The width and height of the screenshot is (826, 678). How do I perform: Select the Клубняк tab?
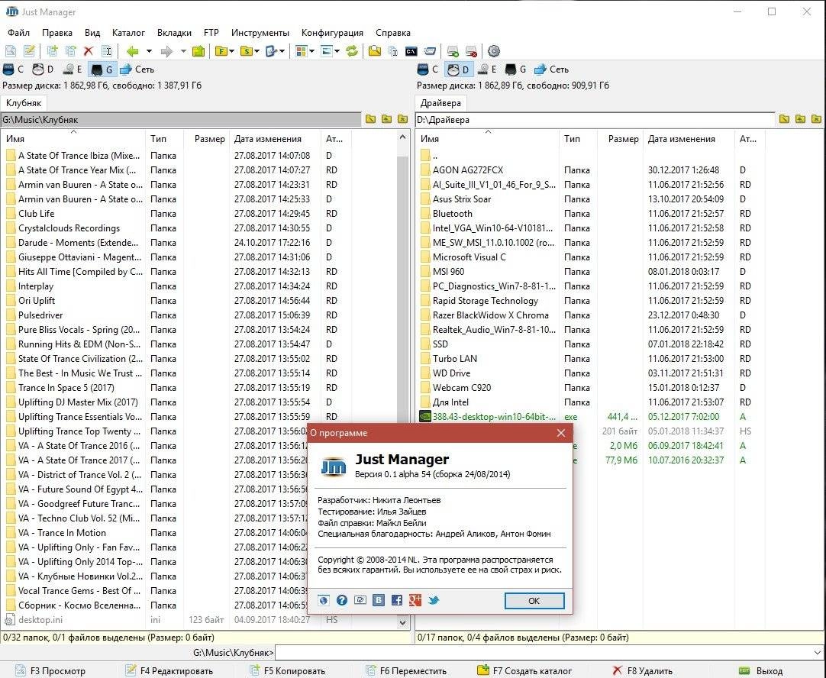coord(24,103)
